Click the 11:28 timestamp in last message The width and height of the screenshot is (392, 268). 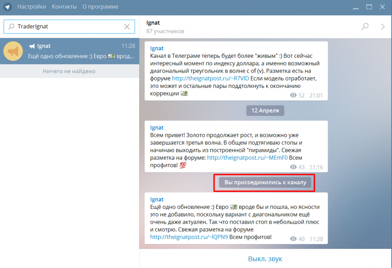point(316,239)
